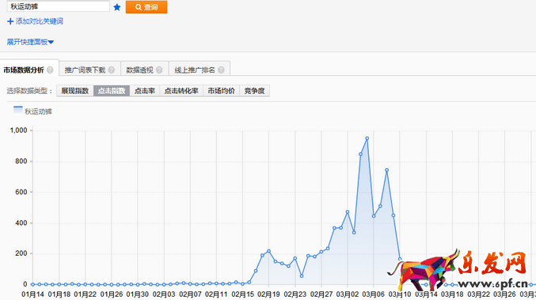Click the orange 查询 search button

pos(146,7)
